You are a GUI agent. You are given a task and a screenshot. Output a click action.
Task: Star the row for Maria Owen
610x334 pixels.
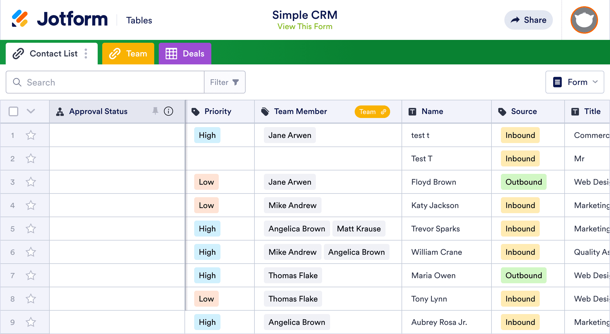[x=31, y=275]
